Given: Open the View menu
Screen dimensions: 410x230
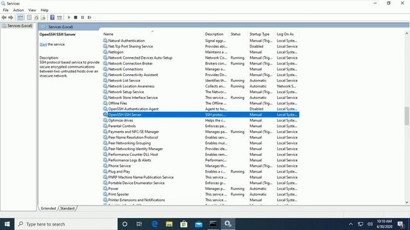Looking at the screenshot, I should click(32, 10).
